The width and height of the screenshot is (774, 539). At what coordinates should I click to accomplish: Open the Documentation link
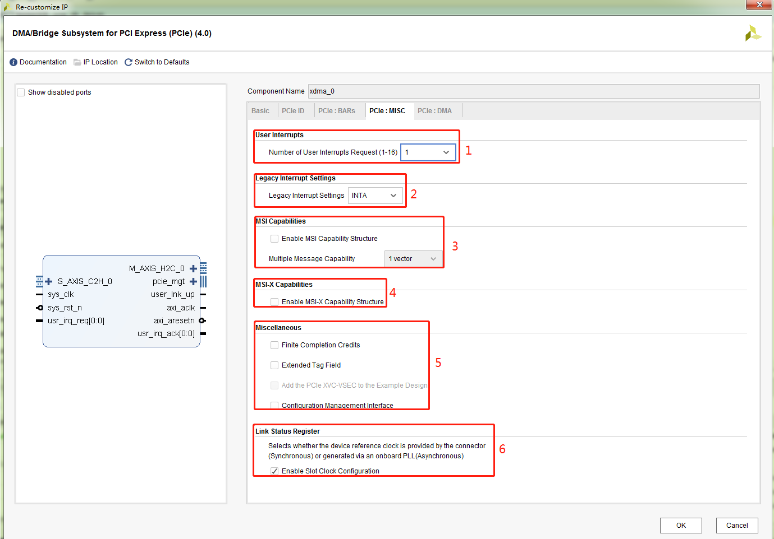click(x=43, y=62)
